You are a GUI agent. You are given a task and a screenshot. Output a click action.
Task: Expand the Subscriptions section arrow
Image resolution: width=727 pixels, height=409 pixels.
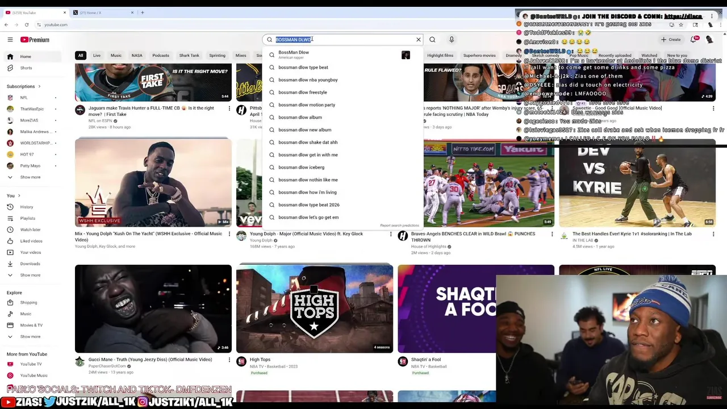point(39,86)
